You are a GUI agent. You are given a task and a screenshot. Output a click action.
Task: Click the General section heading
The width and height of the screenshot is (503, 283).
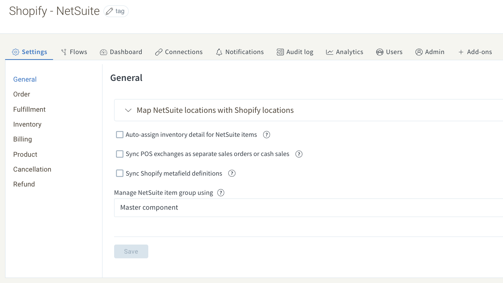pos(126,78)
